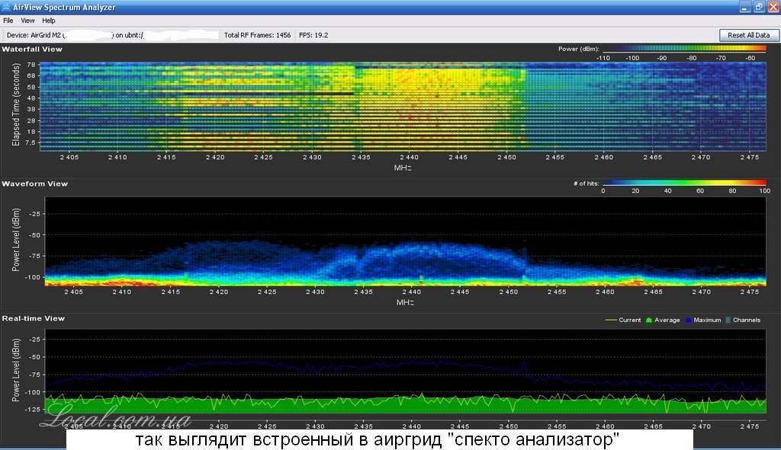Screen dimensions: 781x450
Task: Select the Real-time View panel title
Action: pyautogui.click(x=33, y=318)
